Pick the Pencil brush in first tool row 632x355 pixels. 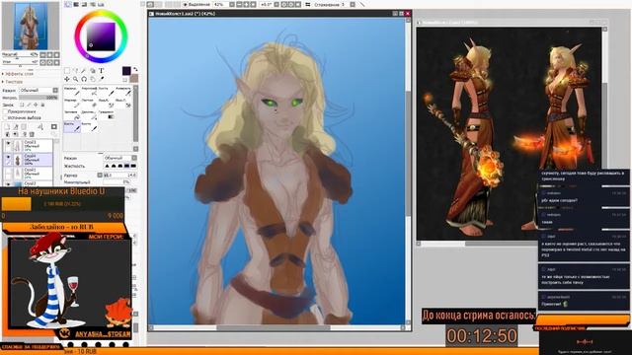tap(72, 91)
